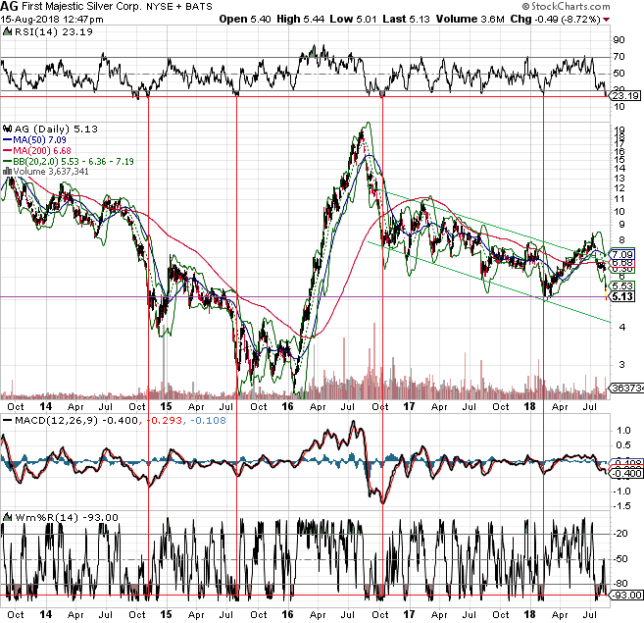This screenshot has height=623, width=644.
Task: Click the 5.53 Bollinger band price tag
Action: (x=622, y=286)
